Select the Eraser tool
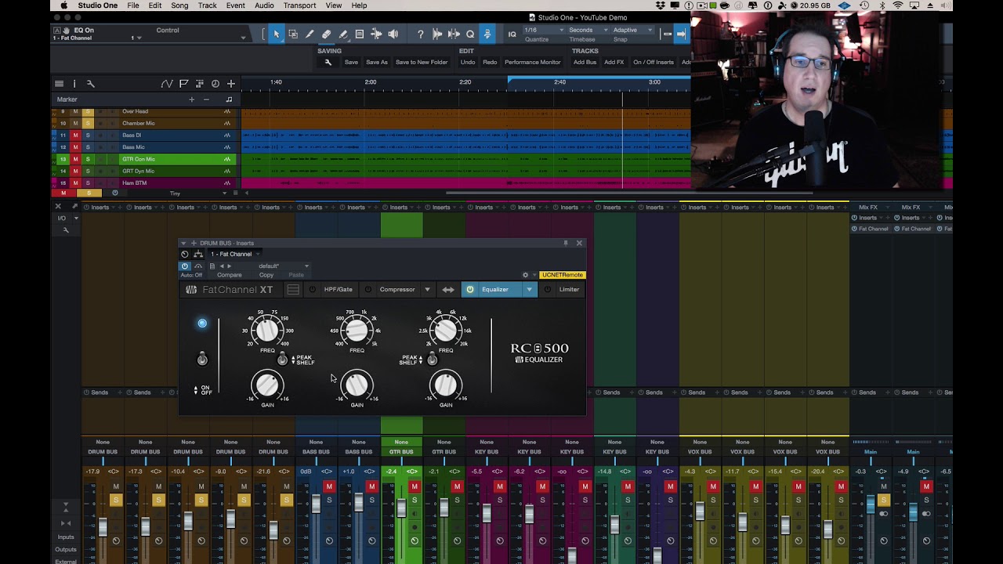This screenshot has height=564, width=1003. tap(326, 34)
